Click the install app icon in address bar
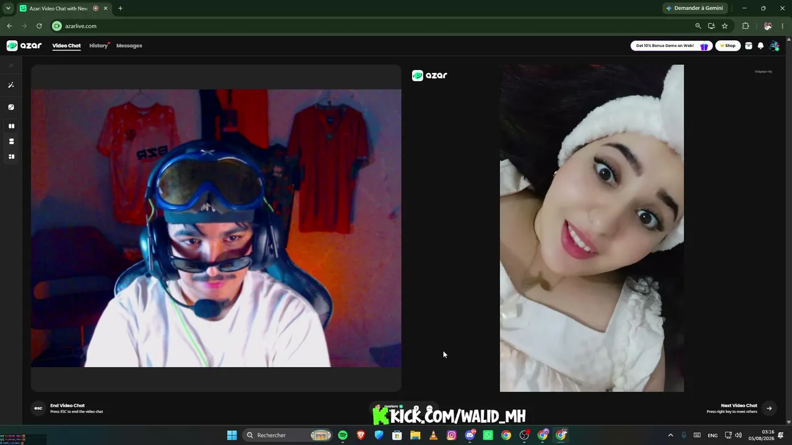Viewport: 792px width, 445px height. pyautogui.click(x=712, y=26)
